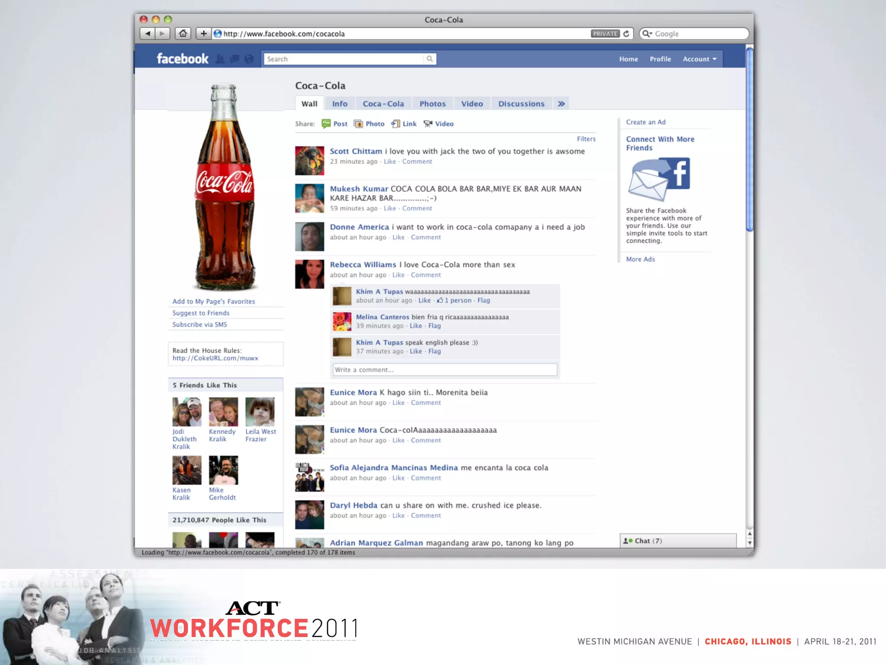The width and height of the screenshot is (886, 665).
Task: Open Sofia Alejandra Mancinas Medina's profile
Action: click(394, 468)
